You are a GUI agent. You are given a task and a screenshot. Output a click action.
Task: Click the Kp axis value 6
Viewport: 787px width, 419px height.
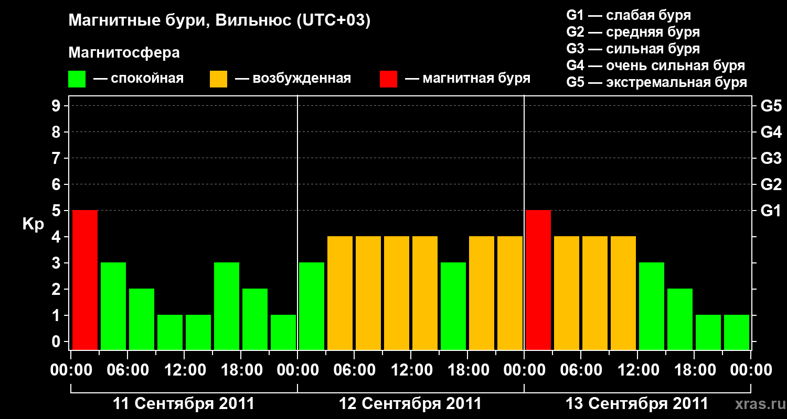coord(57,184)
